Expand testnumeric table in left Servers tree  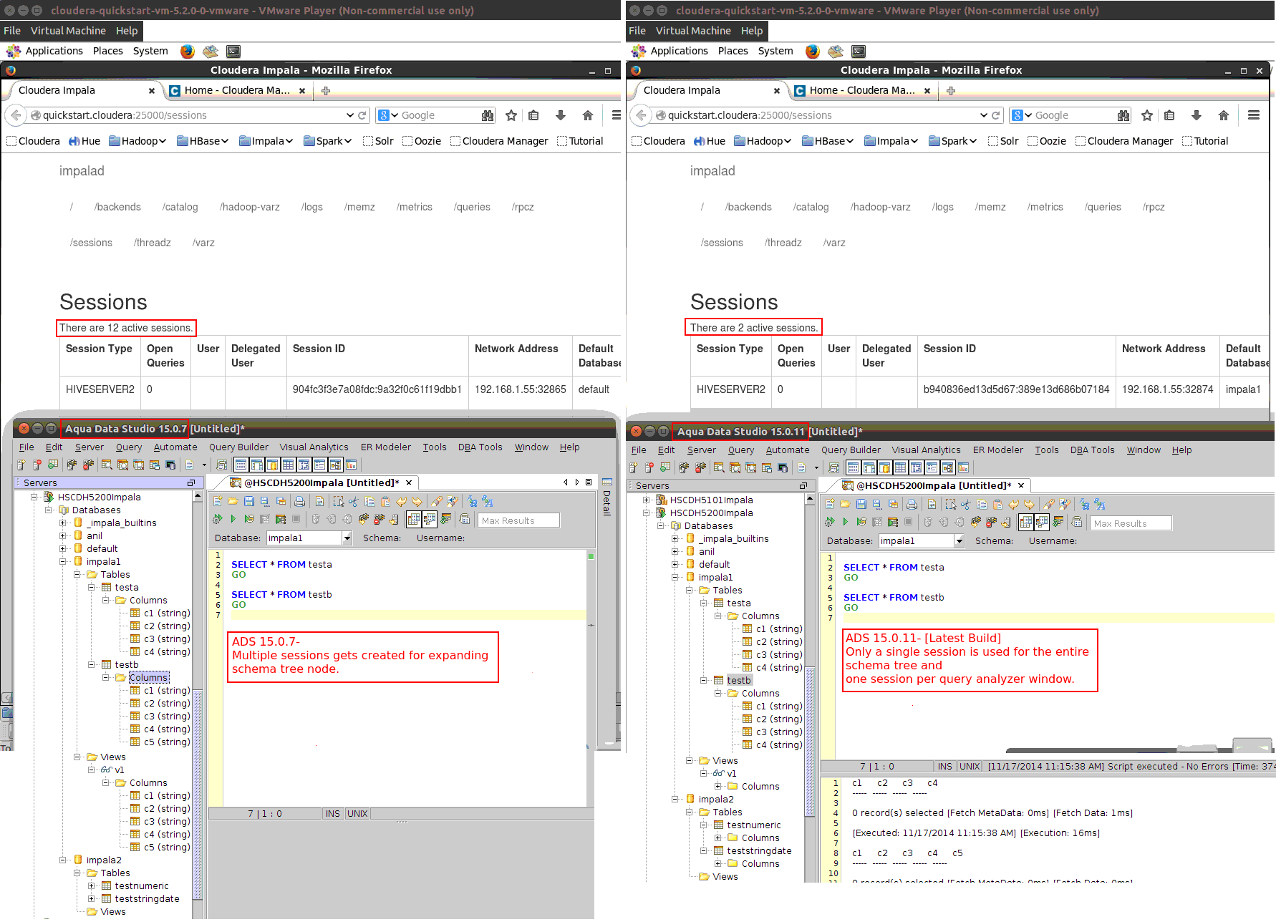click(92, 886)
